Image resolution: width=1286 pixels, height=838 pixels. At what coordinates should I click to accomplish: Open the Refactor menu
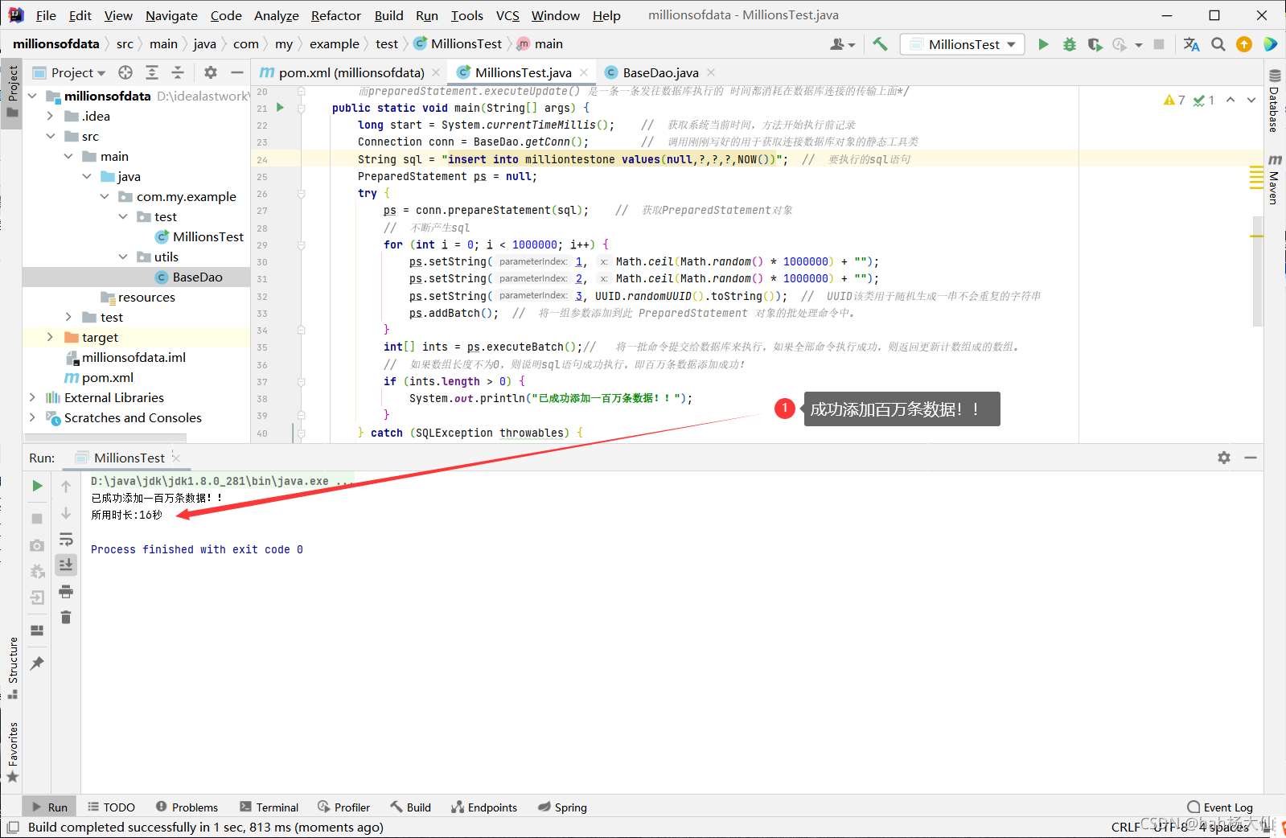pyautogui.click(x=335, y=15)
